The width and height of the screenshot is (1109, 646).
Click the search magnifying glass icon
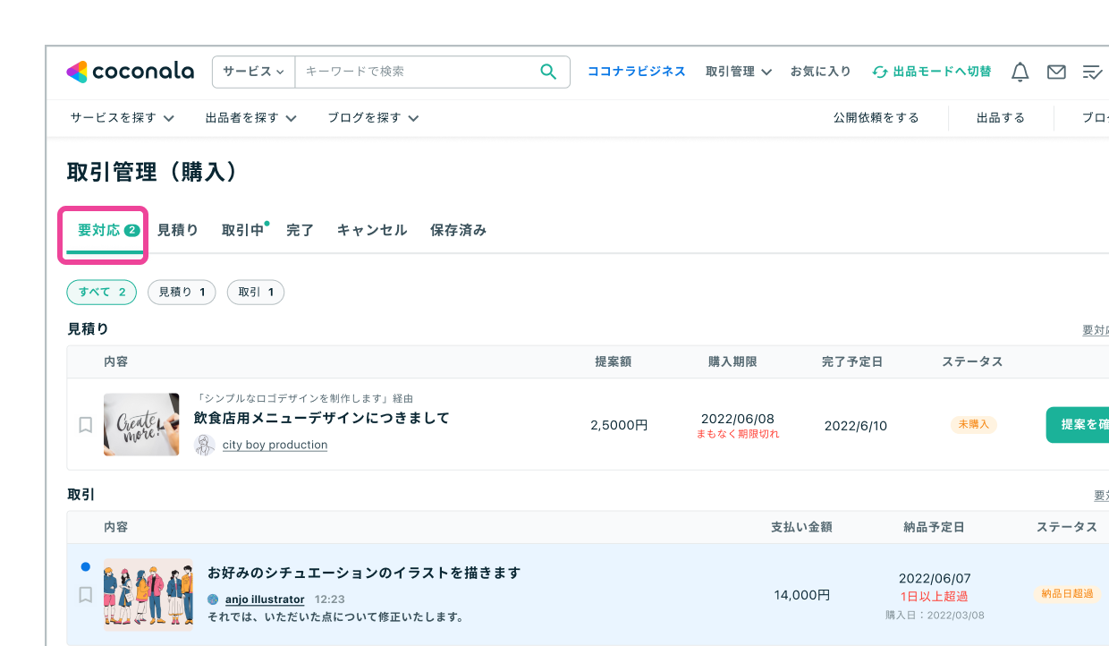(547, 72)
